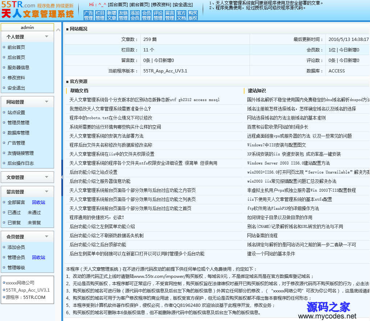Image resolution: width=370 pixels, height=321 pixels.
Task: Open 管理等级 in the sidebar
Action: click(16, 267)
